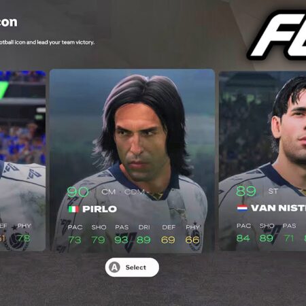Choose the partially visible left player card

[22, 161]
